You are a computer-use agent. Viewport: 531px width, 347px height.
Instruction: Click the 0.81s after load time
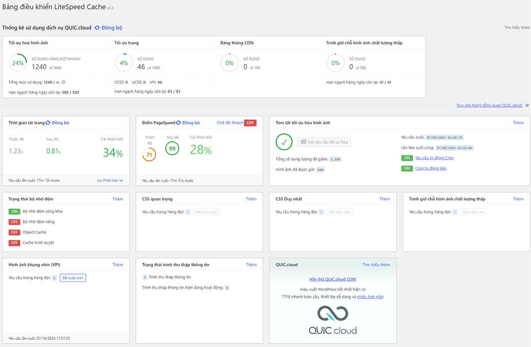pyautogui.click(x=54, y=151)
